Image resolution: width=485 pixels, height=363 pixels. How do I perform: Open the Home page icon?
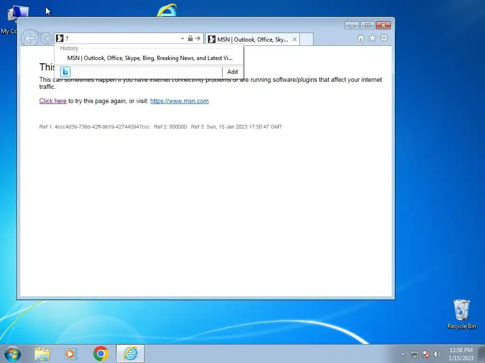pos(360,38)
